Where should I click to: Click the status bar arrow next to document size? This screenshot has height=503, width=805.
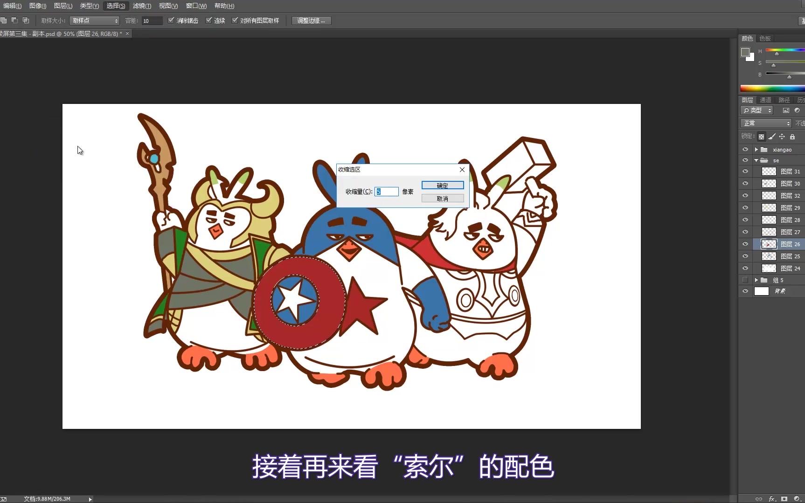[90, 499]
